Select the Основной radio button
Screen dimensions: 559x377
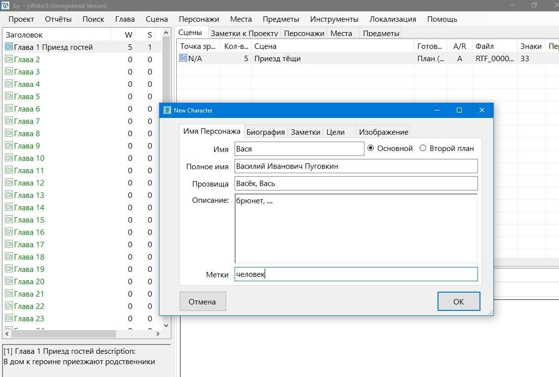pos(371,148)
